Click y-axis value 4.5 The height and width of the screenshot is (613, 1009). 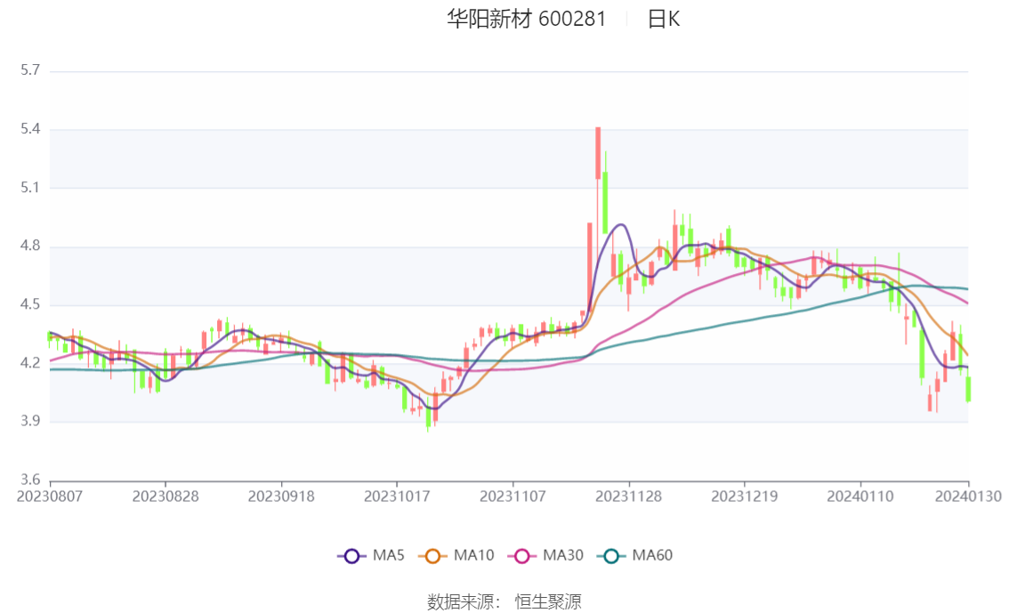pyautogui.click(x=30, y=304)
